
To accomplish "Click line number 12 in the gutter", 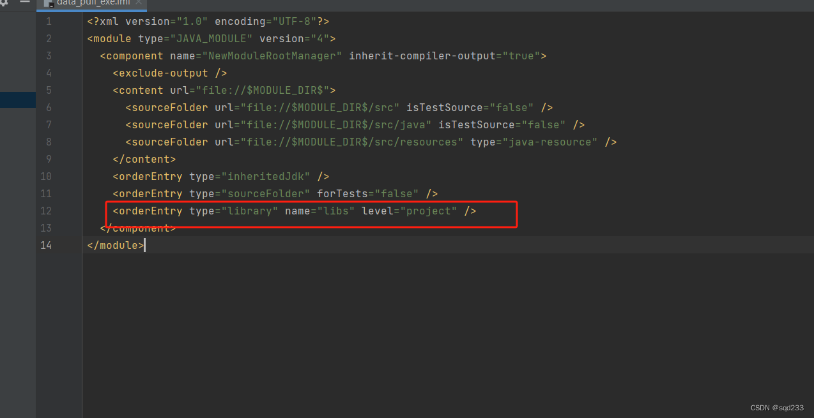I will (46, 211).
